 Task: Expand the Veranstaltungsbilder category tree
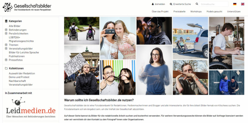click(x=6, y=49)
